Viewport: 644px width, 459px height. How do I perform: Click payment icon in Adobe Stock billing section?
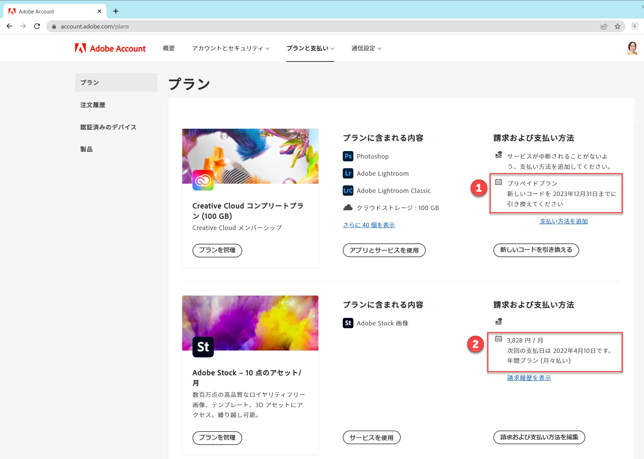point(499,321)
